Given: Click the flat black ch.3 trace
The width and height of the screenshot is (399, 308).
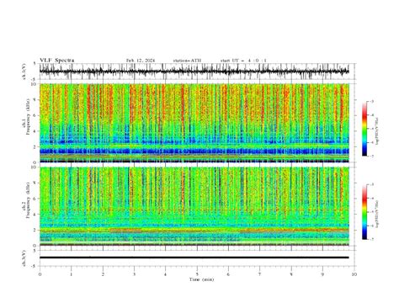Looking at the screenshot, I should pyautogui.click(x=194, y=258).
